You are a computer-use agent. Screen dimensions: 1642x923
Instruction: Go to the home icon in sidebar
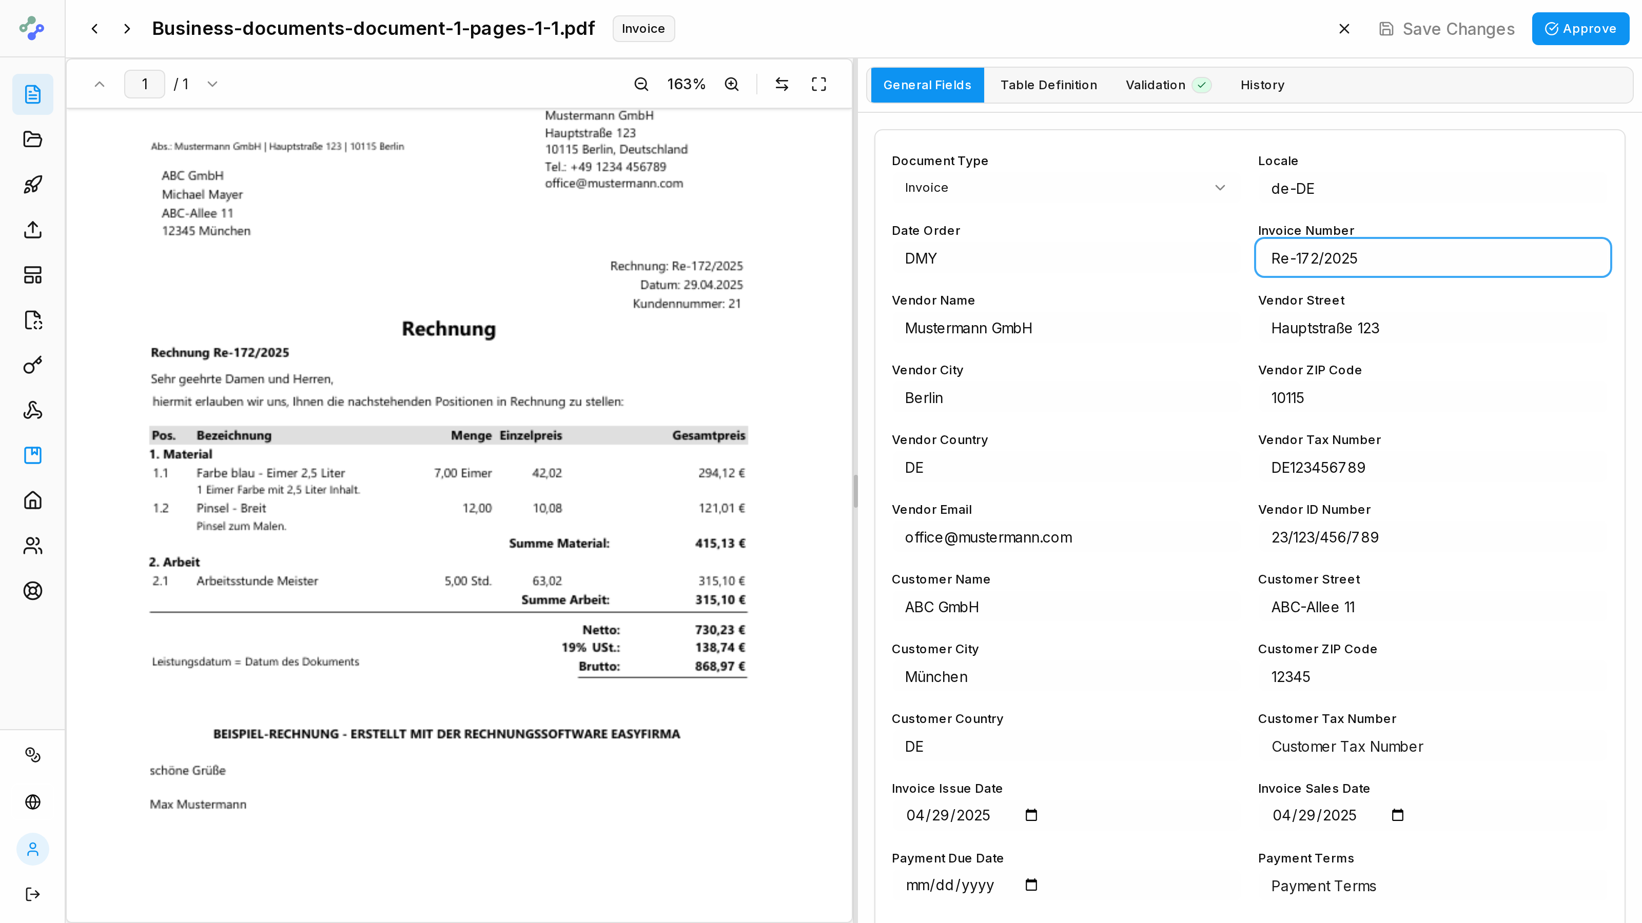click(x=32, y=500)
